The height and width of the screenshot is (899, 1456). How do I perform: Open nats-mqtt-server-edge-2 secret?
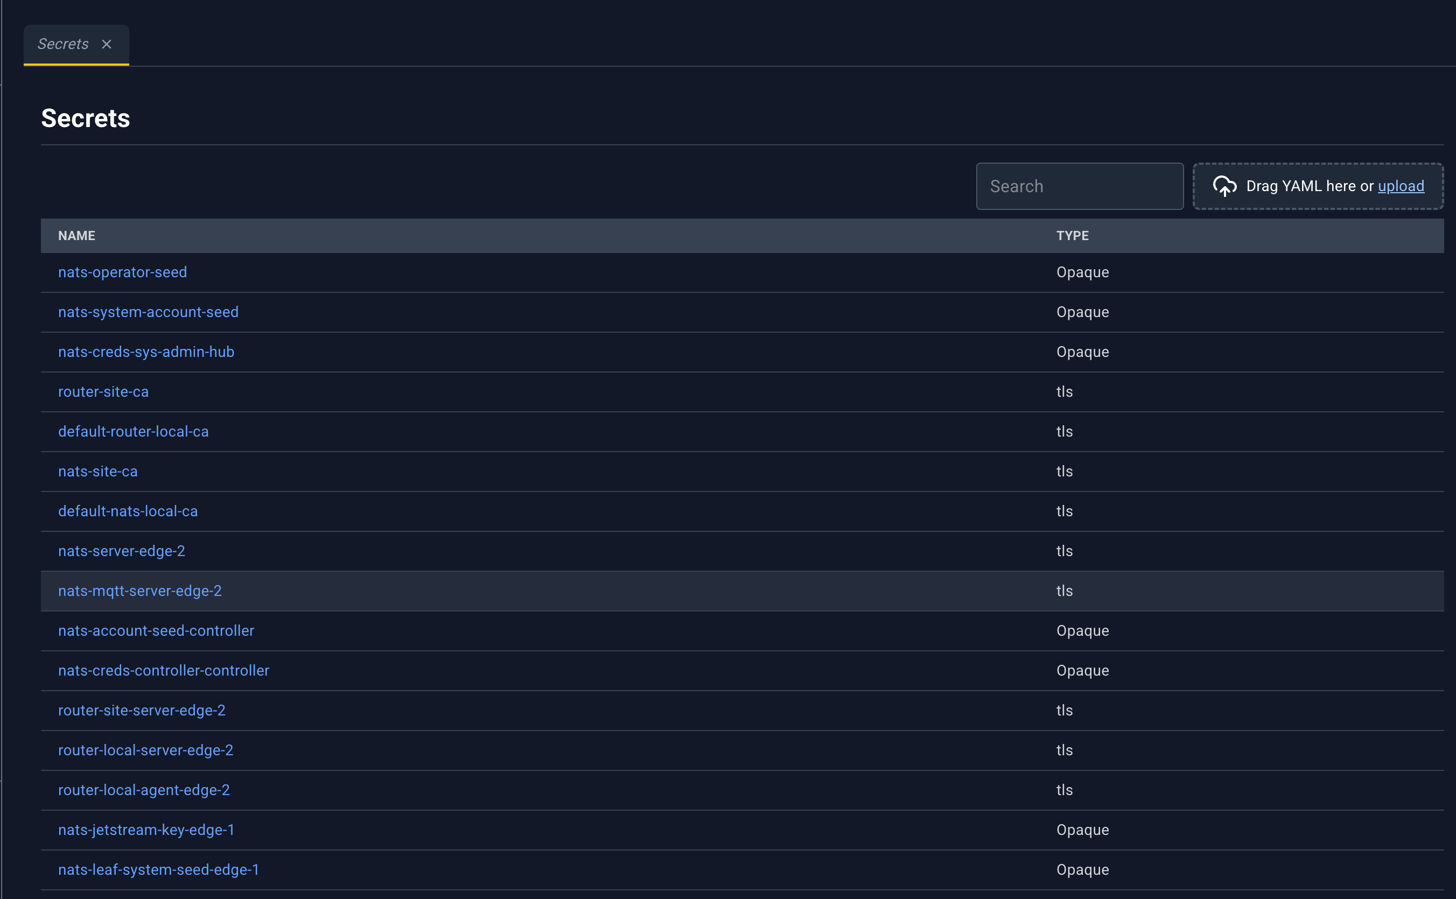click(140, 591)
